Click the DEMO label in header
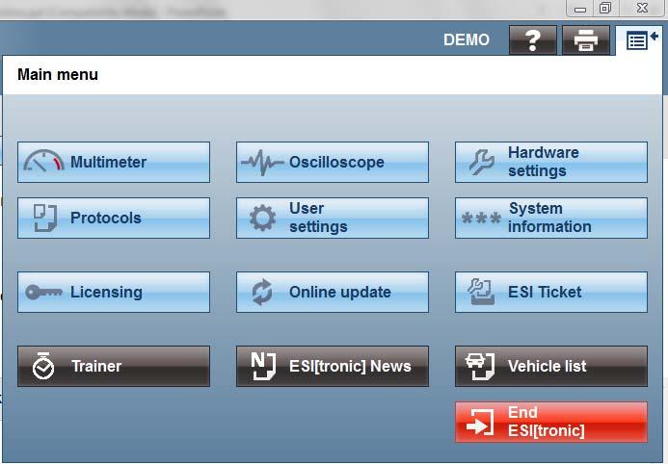Image resolution: width=668 pixels, height=464 pixels. (467, 40)
